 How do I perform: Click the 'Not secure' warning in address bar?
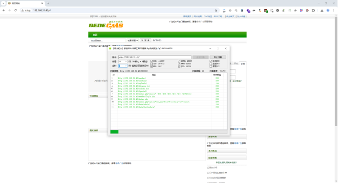(x=26, y=10)
